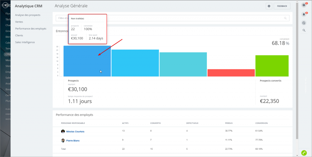312x157 pixels.
Task: Open Pierre Blanc profile link
Action: click(73, 141)
